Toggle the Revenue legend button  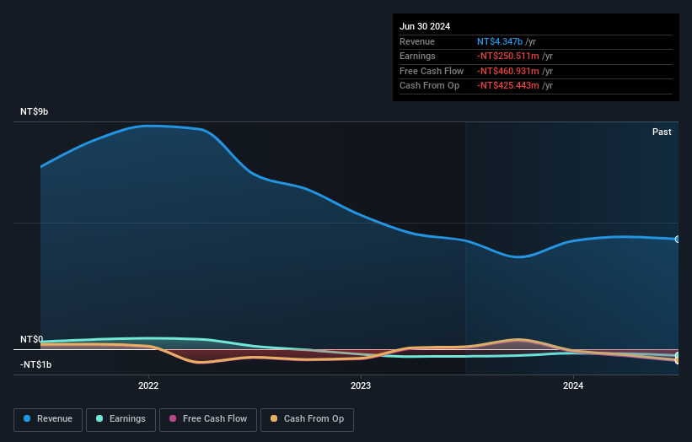pos(48,419)
